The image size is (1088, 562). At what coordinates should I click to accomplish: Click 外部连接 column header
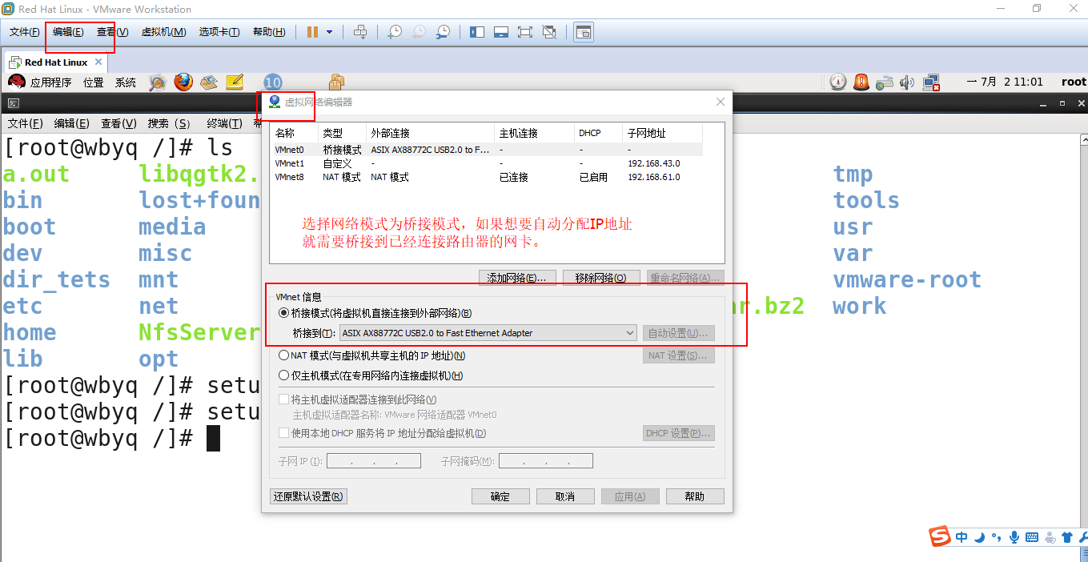[x=431, y=133]
